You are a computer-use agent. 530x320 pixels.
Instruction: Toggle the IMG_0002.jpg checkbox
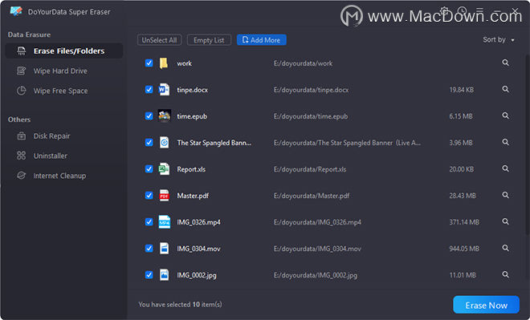(149, 275)
